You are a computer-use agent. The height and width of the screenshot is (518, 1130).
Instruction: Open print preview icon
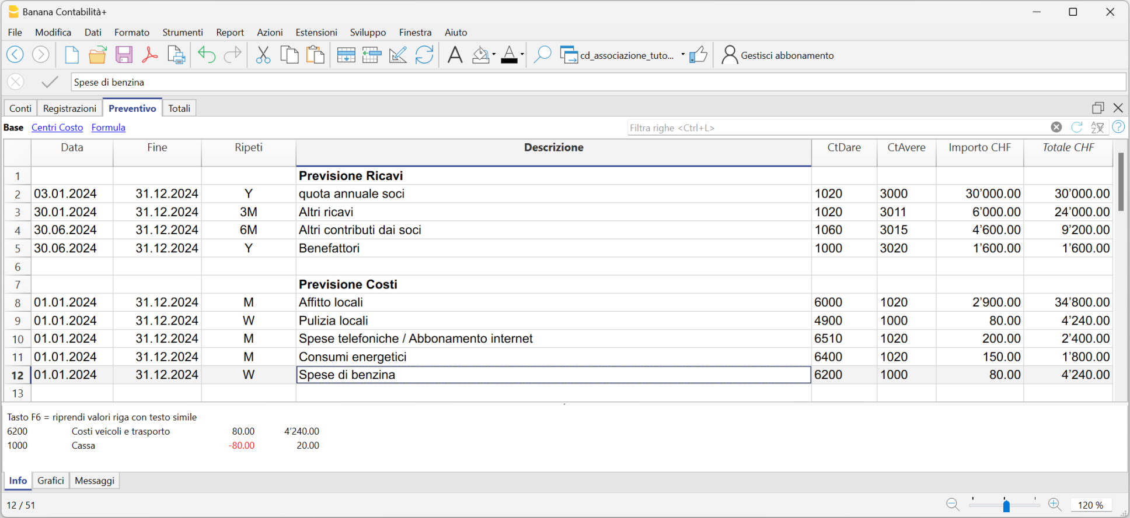[x=176, y=55]
